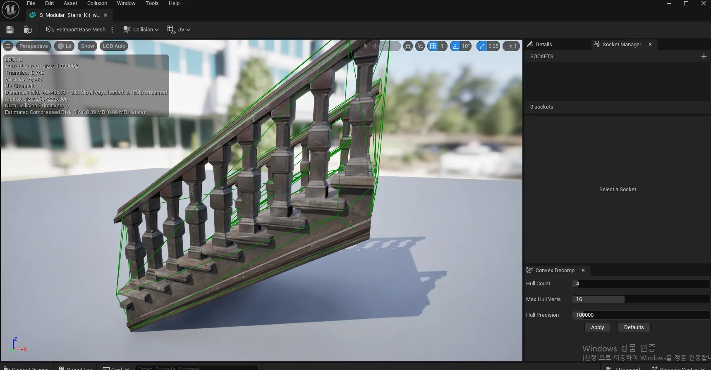Open the Edit menu
The height and width of the screenshot is (370, 711).
point(49,3)
